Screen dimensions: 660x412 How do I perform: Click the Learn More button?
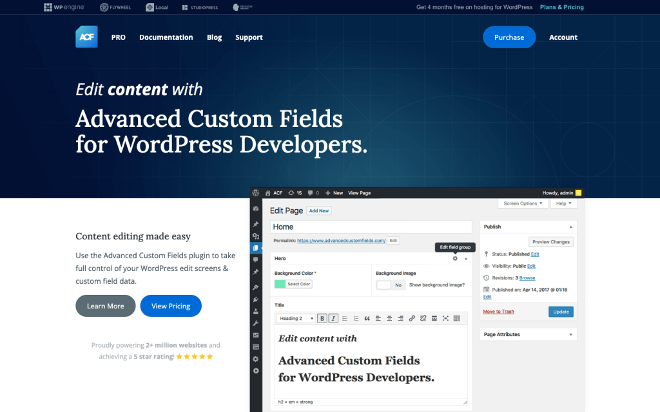pos(106,306)
